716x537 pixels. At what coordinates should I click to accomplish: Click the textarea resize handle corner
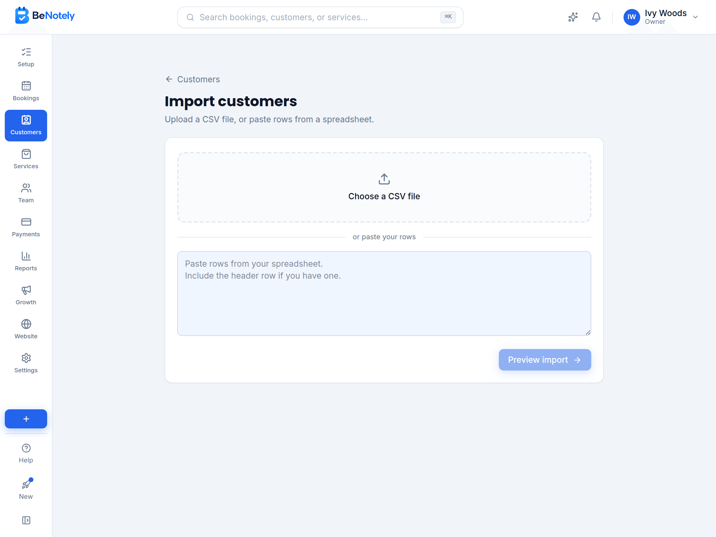click(588, 332)
